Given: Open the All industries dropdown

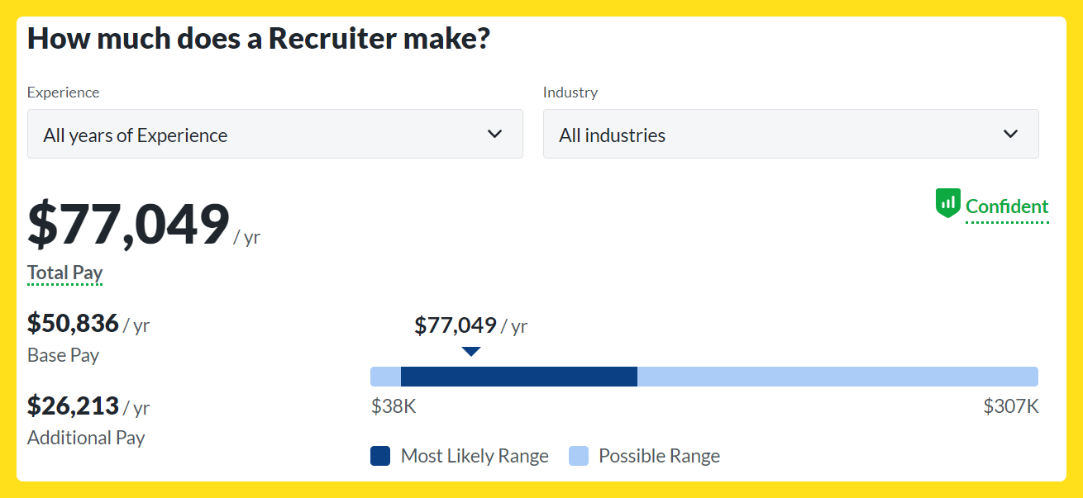Looking at the screenshot, I should (791, 134).
